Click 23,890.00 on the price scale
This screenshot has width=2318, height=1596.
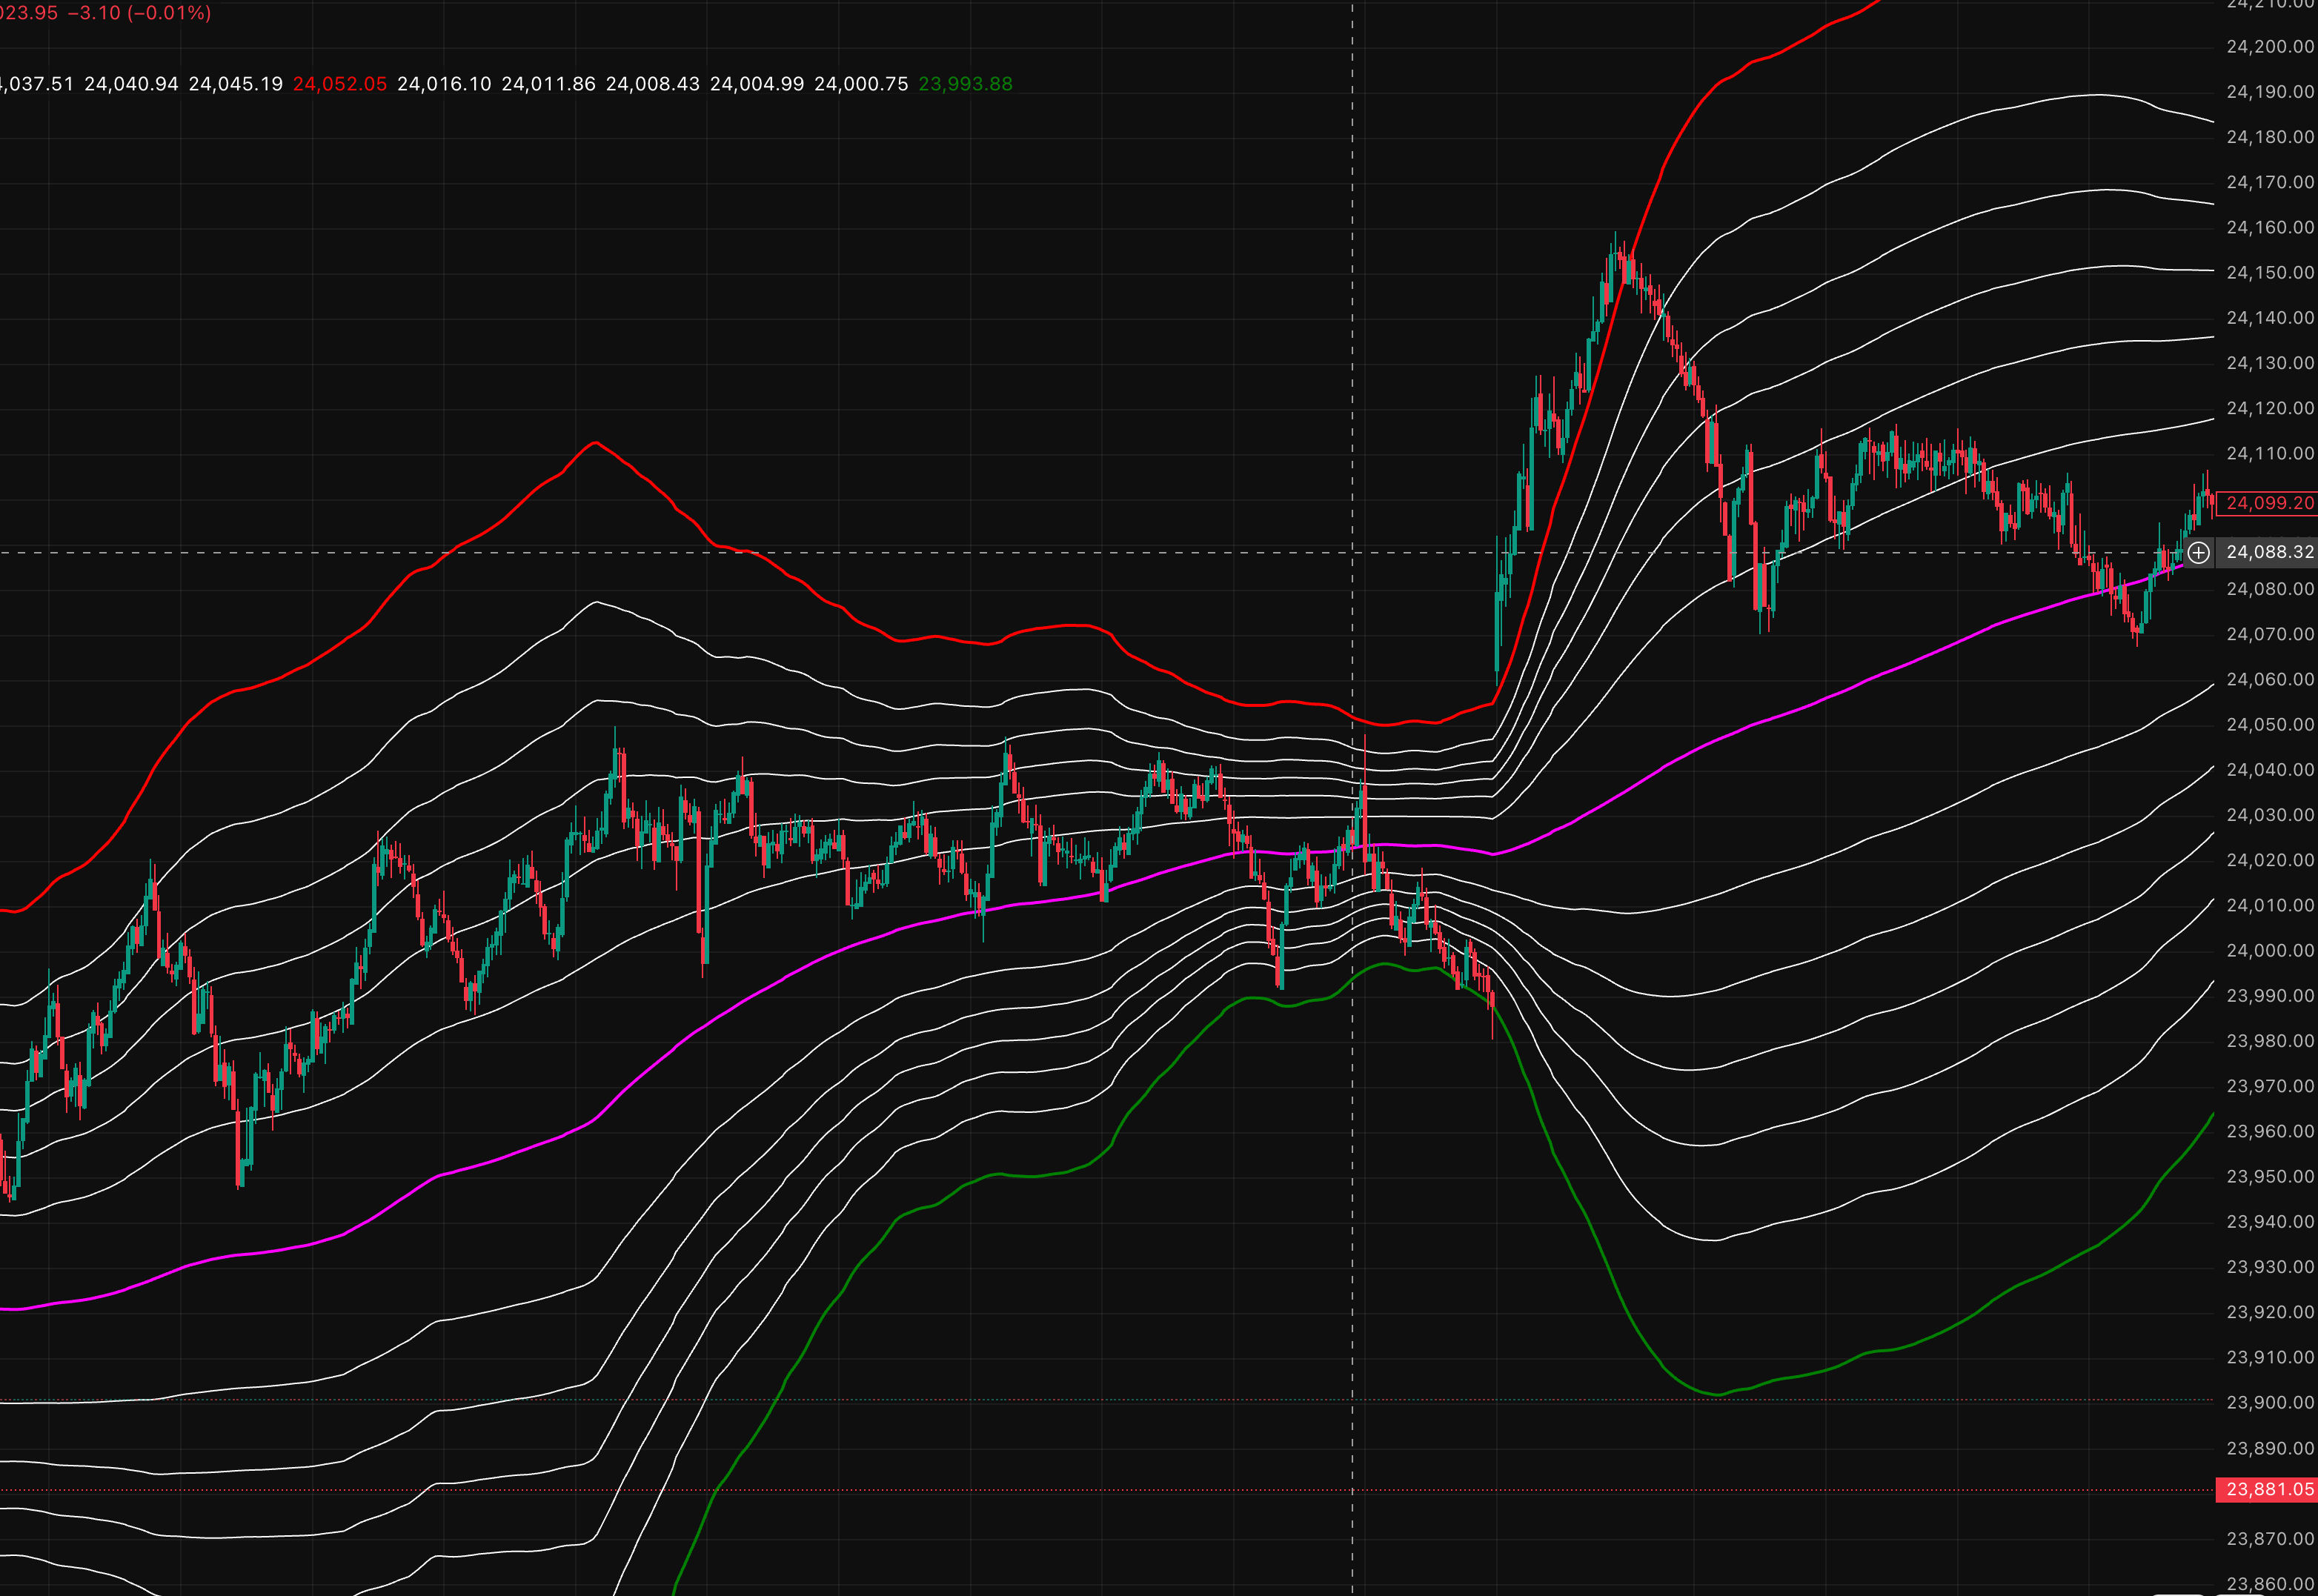click(2270, 1448)
